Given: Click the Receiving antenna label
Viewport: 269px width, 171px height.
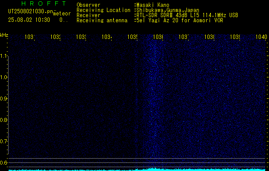Looking at the screenshot, I should [102, 21].
